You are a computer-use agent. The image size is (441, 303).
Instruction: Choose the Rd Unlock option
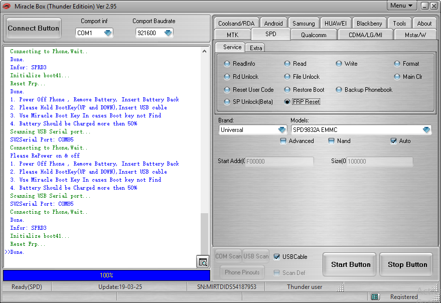pos(241,77)
